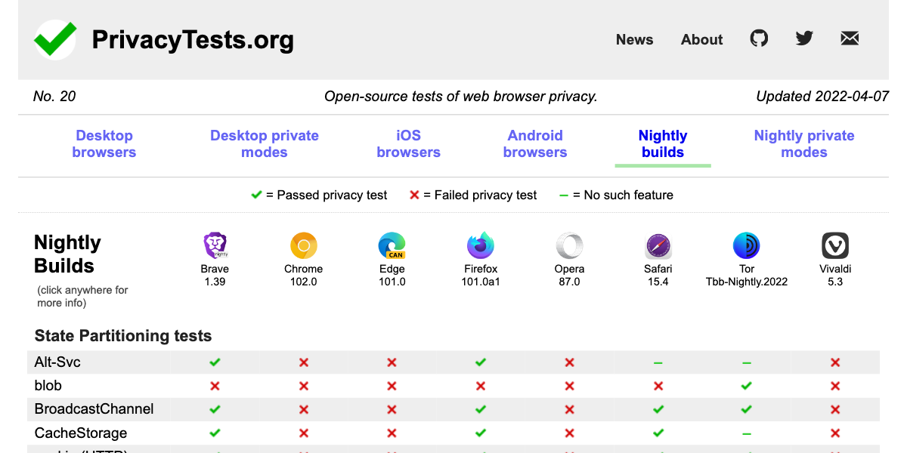The height and width of the screenshot is (453, 907).
Task: Switch to the Android browsers tab
Action: [x=535, y=143]
